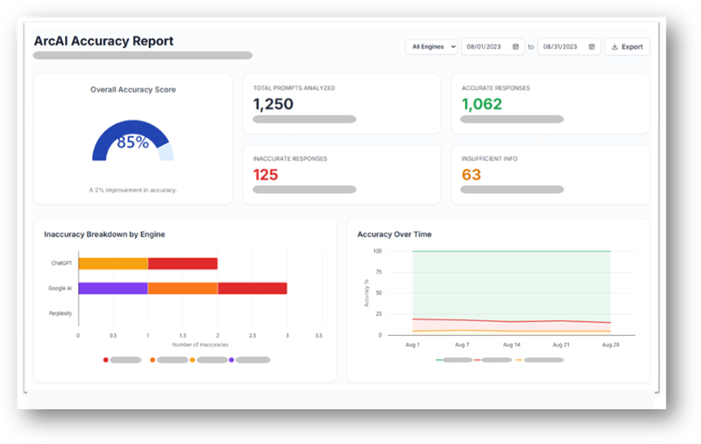Open the All Engines dropdown
The height and width of the screenshot is (444, 701).
(x=431, y=47)
